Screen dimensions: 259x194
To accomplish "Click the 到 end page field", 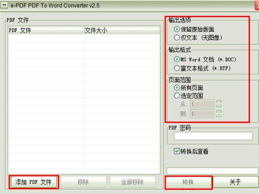I will coord(203,114).
